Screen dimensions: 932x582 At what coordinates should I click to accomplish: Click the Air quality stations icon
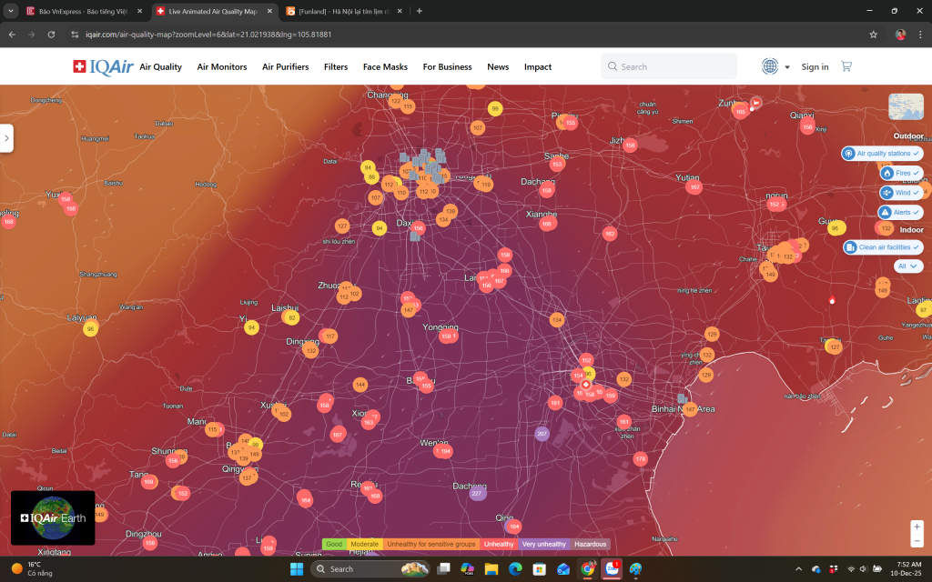tap(848, 153)
